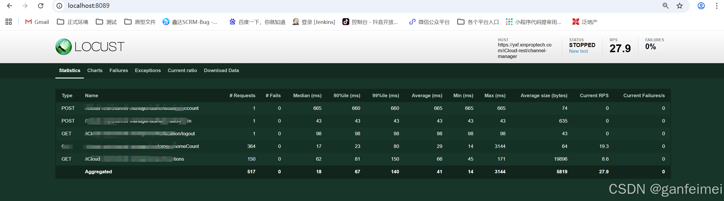Sort by the # Fails column header
This screenshot has width=724, height=201.
pos(273,95)
